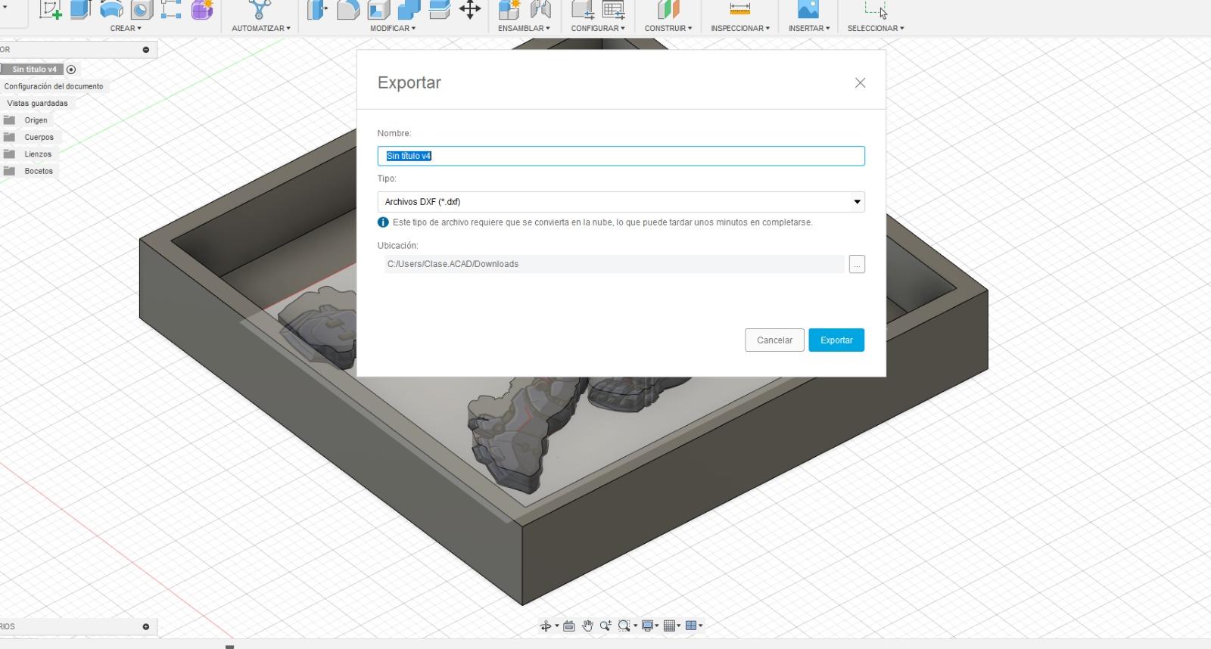
Task: Select the Offset Face tool icon
Action: [x=439, y=9]
